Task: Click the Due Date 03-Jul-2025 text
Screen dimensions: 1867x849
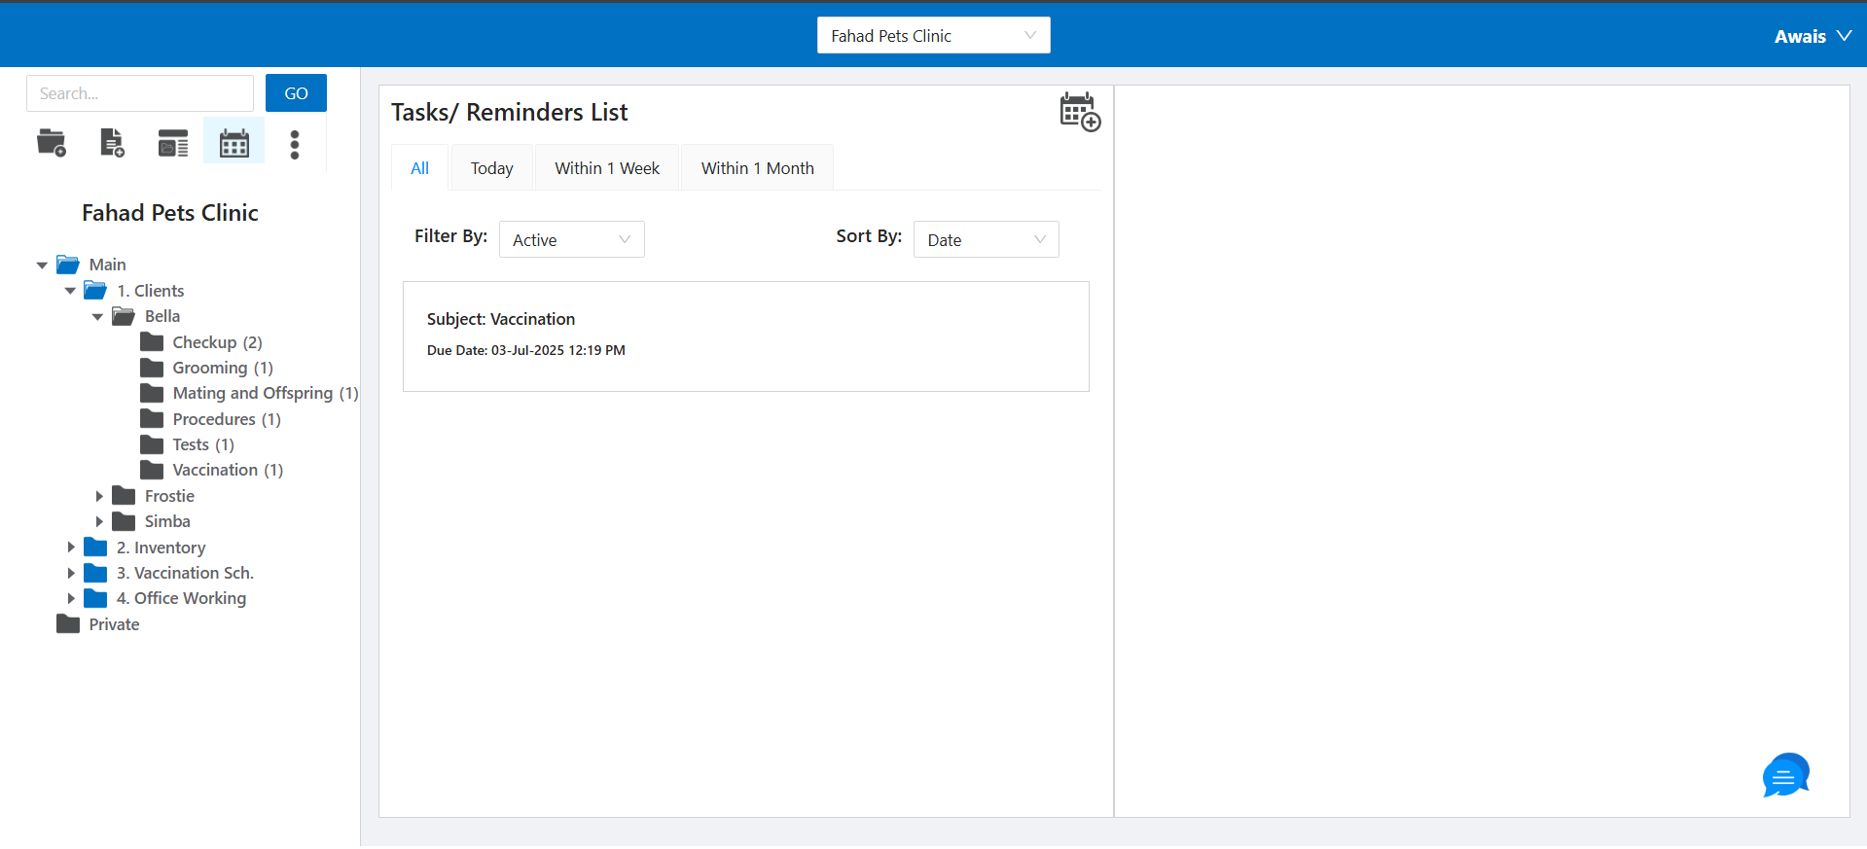Action: point(526,350)
